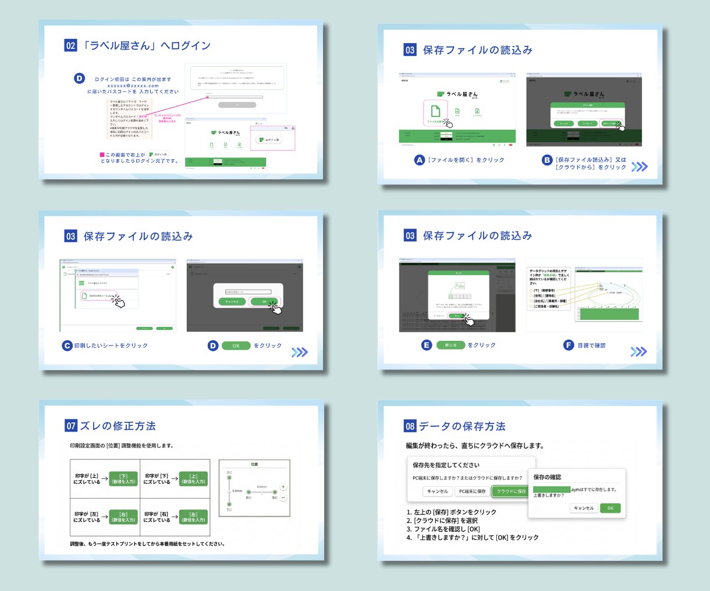Click the 上に handle on the vertical position slider
710x591 pixels.
[230, 478]
